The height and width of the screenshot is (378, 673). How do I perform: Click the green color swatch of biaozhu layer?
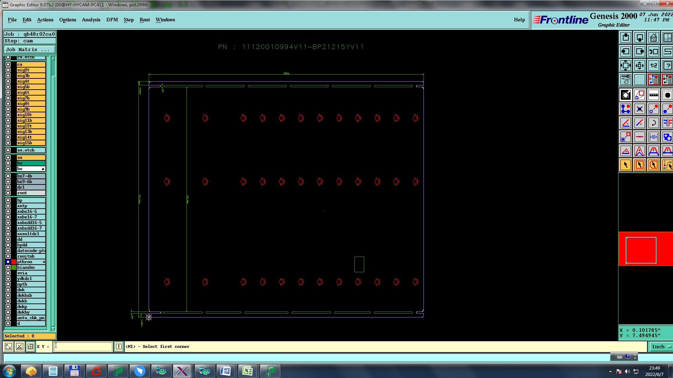pos(14,267)
